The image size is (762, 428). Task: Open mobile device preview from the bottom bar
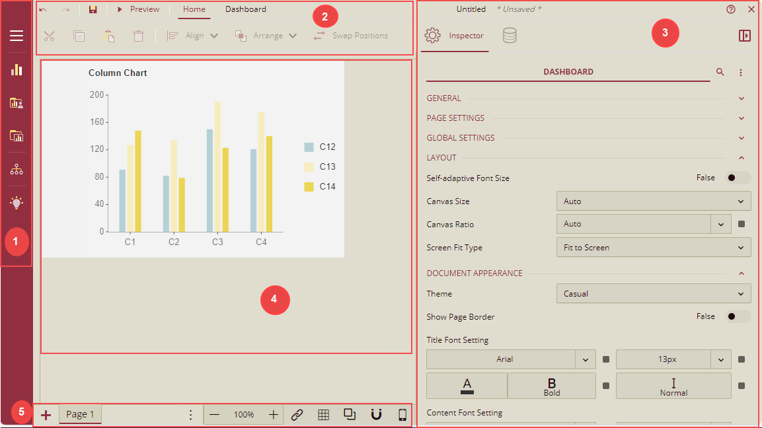pos(402,414)
